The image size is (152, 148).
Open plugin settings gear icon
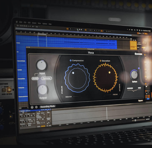[x=36, y=107]
